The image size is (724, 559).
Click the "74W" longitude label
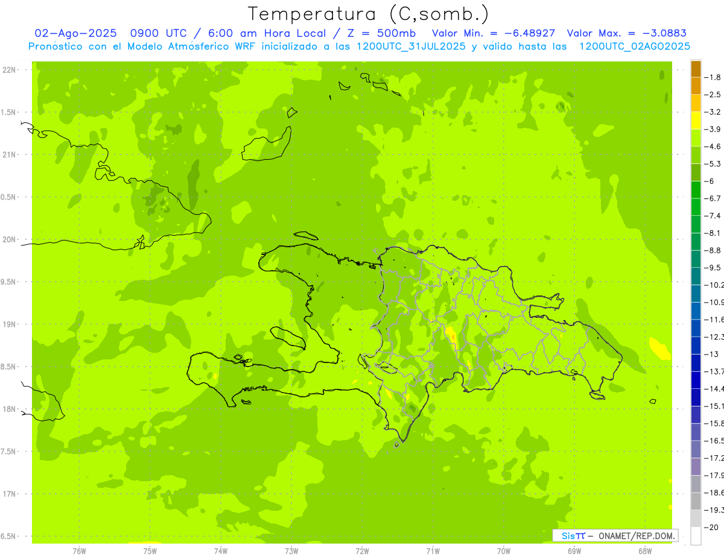[x=221, y=551]
